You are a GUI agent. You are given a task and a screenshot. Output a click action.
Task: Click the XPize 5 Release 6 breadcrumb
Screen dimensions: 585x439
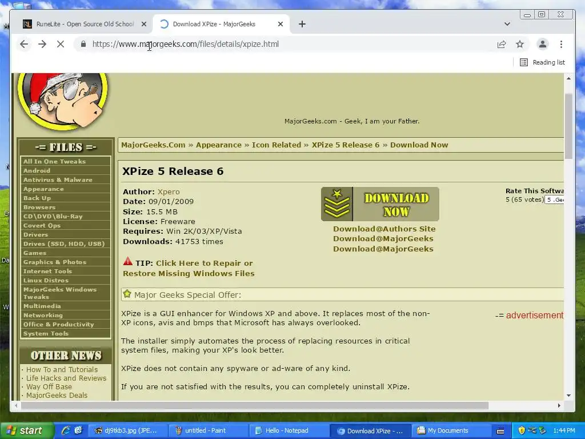coord(346,145)
